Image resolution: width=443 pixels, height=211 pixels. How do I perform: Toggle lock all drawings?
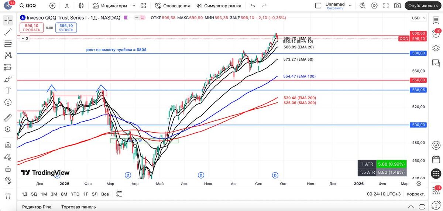tap(8, 169)
